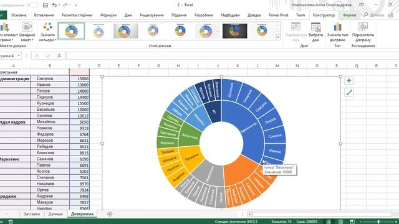Select the Маркетинг cell in column A
This screenshot has width=399, height=224.
click(15, 159)
